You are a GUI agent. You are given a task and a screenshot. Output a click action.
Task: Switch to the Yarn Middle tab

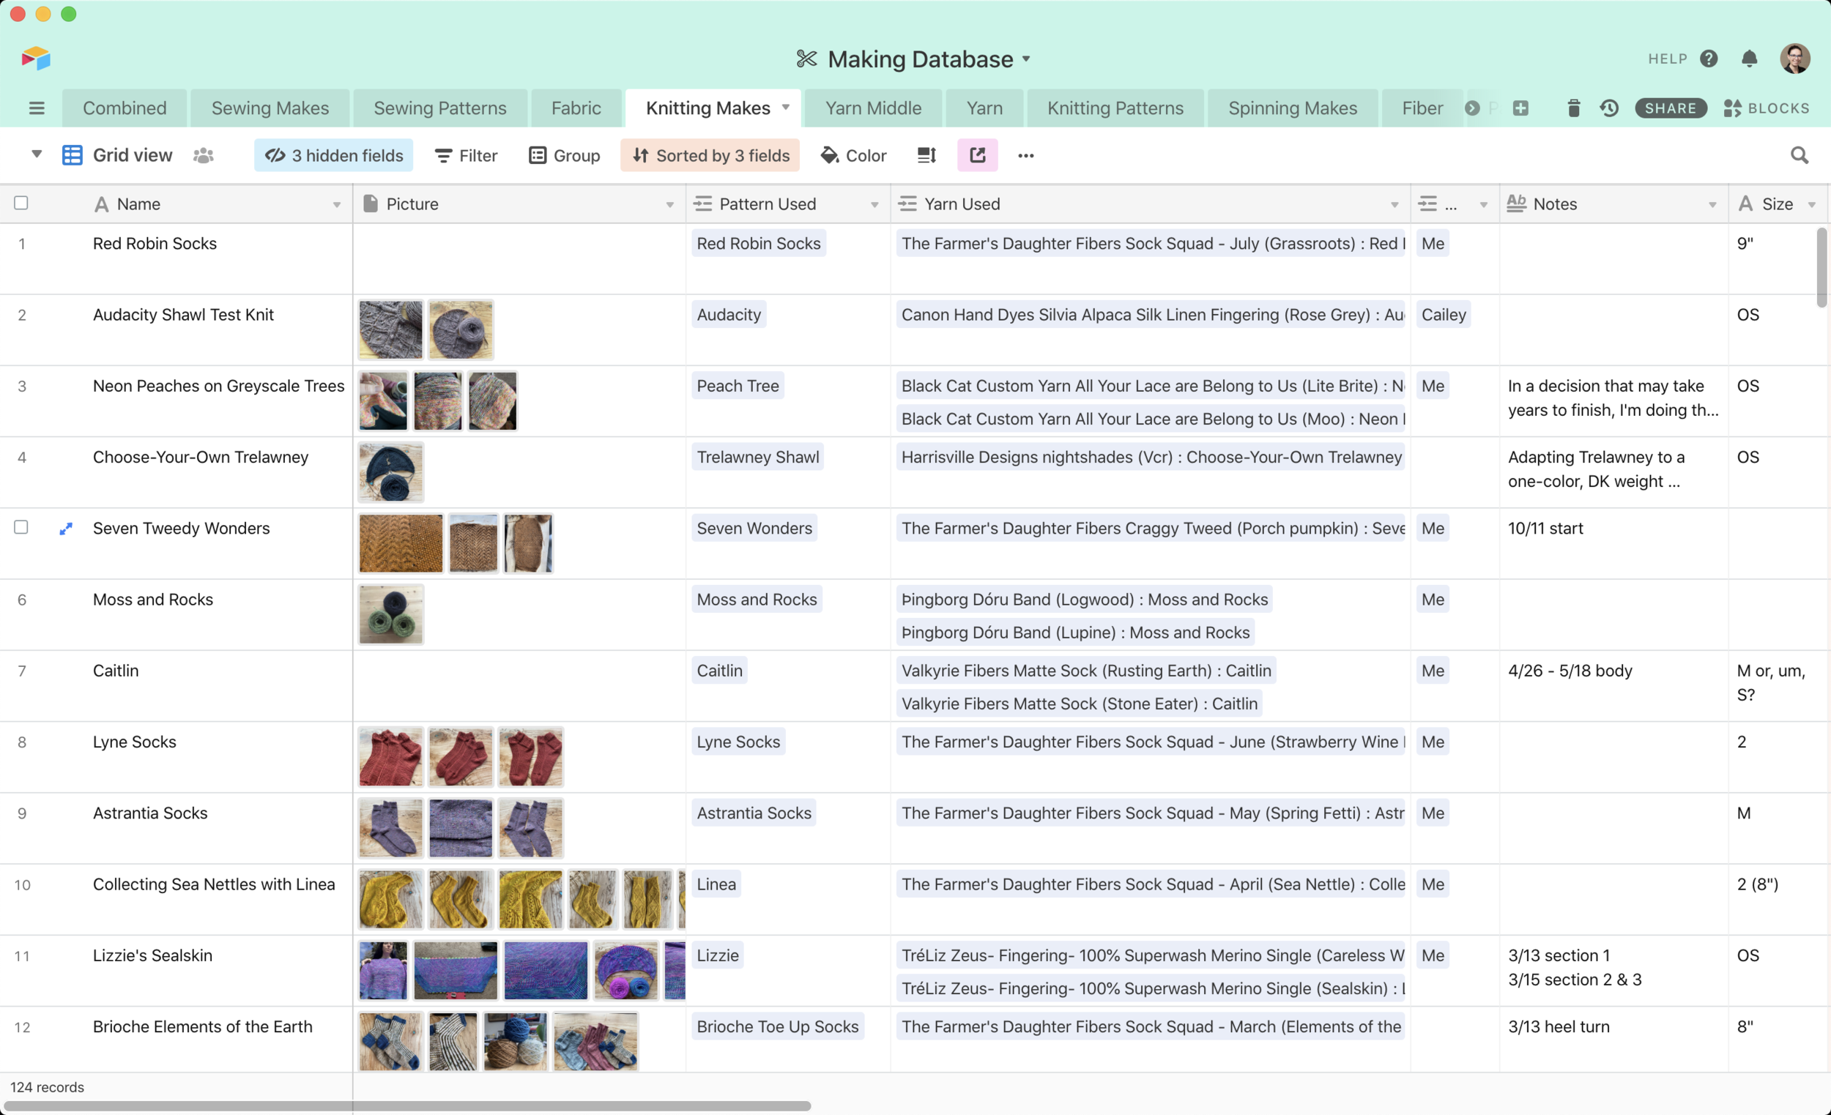click(x=873, y=108)
